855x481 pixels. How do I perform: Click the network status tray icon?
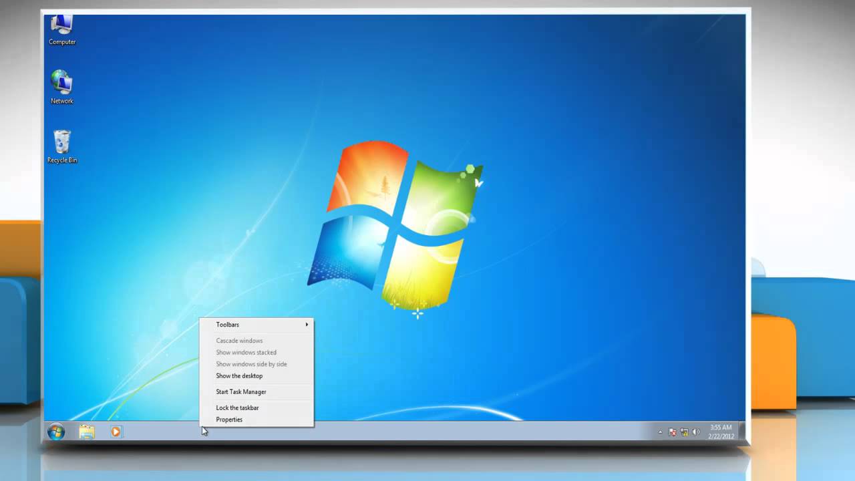(684, 432)
